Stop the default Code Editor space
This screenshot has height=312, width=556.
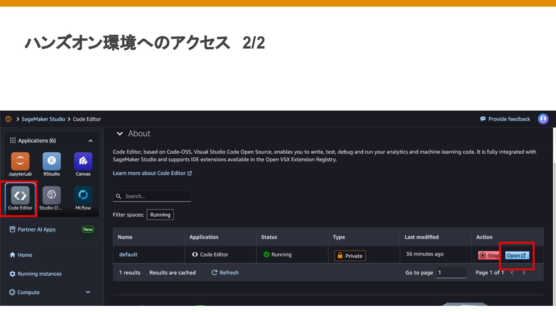pyautogui.click(x=489, y=255)
